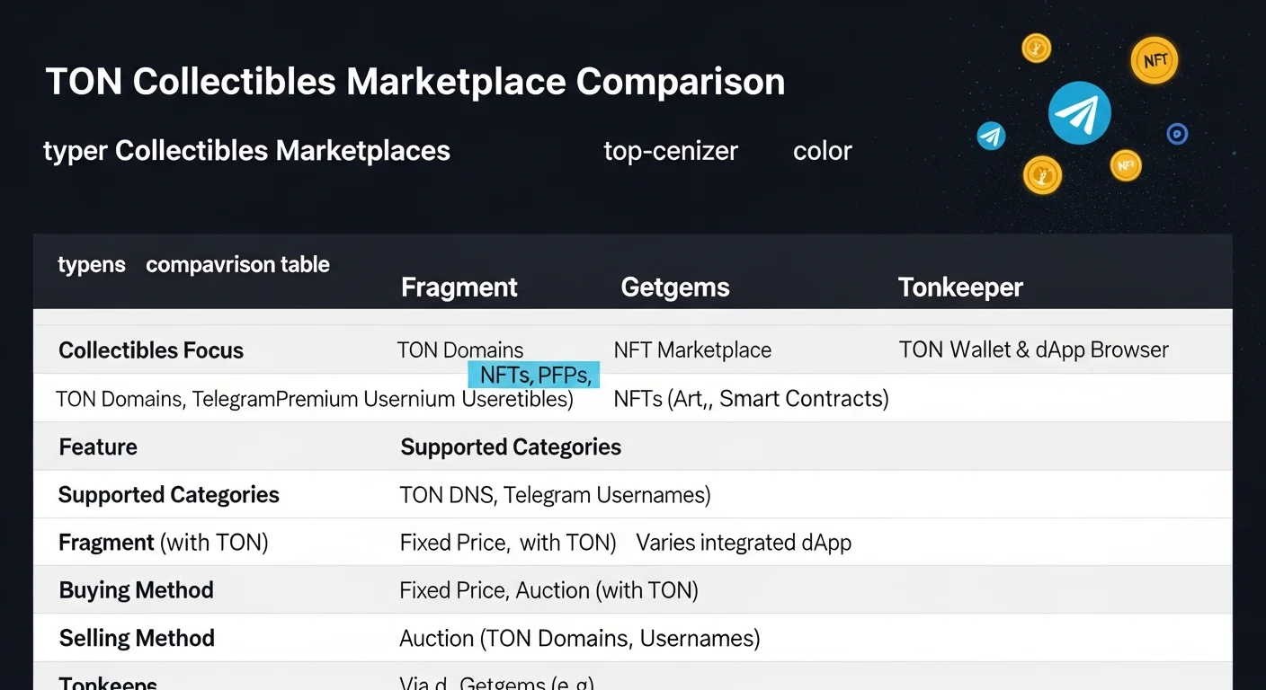Select the top-cenizer label
This screenshot has width=1266, height=690.
(x=671, y=151)
